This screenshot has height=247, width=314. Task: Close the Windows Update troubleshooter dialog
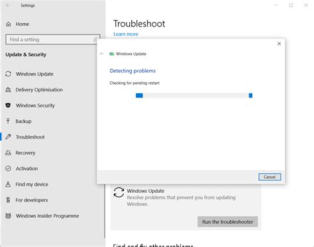[279, 44]
